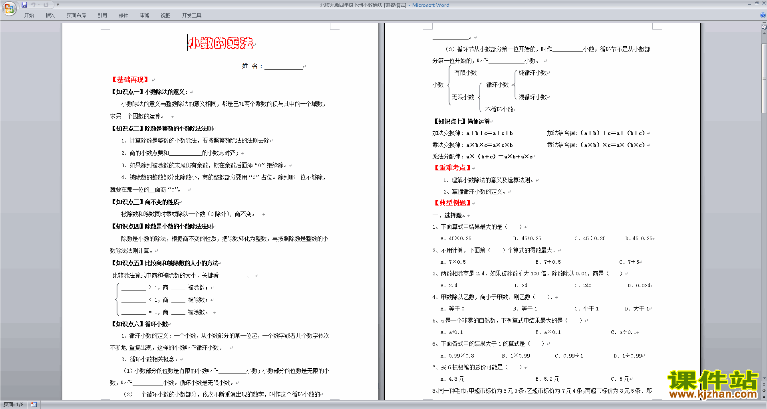The height and width of the screenshot is (409, 767).
Task: Open the 邮件 ribbon tab
Action: tap(123, 16)
